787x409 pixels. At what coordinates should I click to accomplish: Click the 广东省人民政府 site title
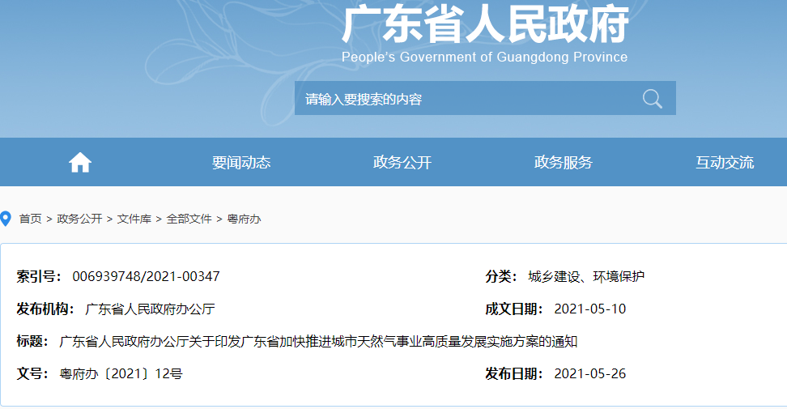pos(485,24)
